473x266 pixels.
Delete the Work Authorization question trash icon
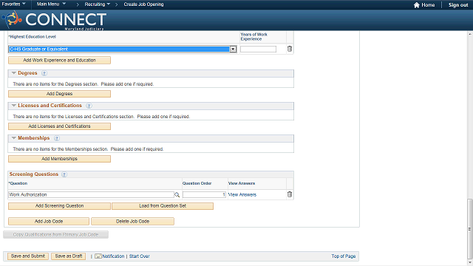pos(290,194)
